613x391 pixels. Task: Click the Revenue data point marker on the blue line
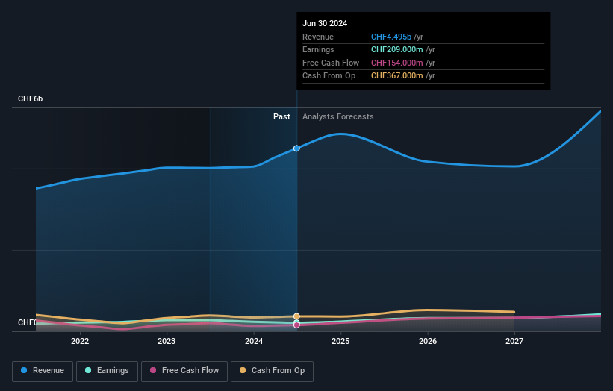(296, 148)
